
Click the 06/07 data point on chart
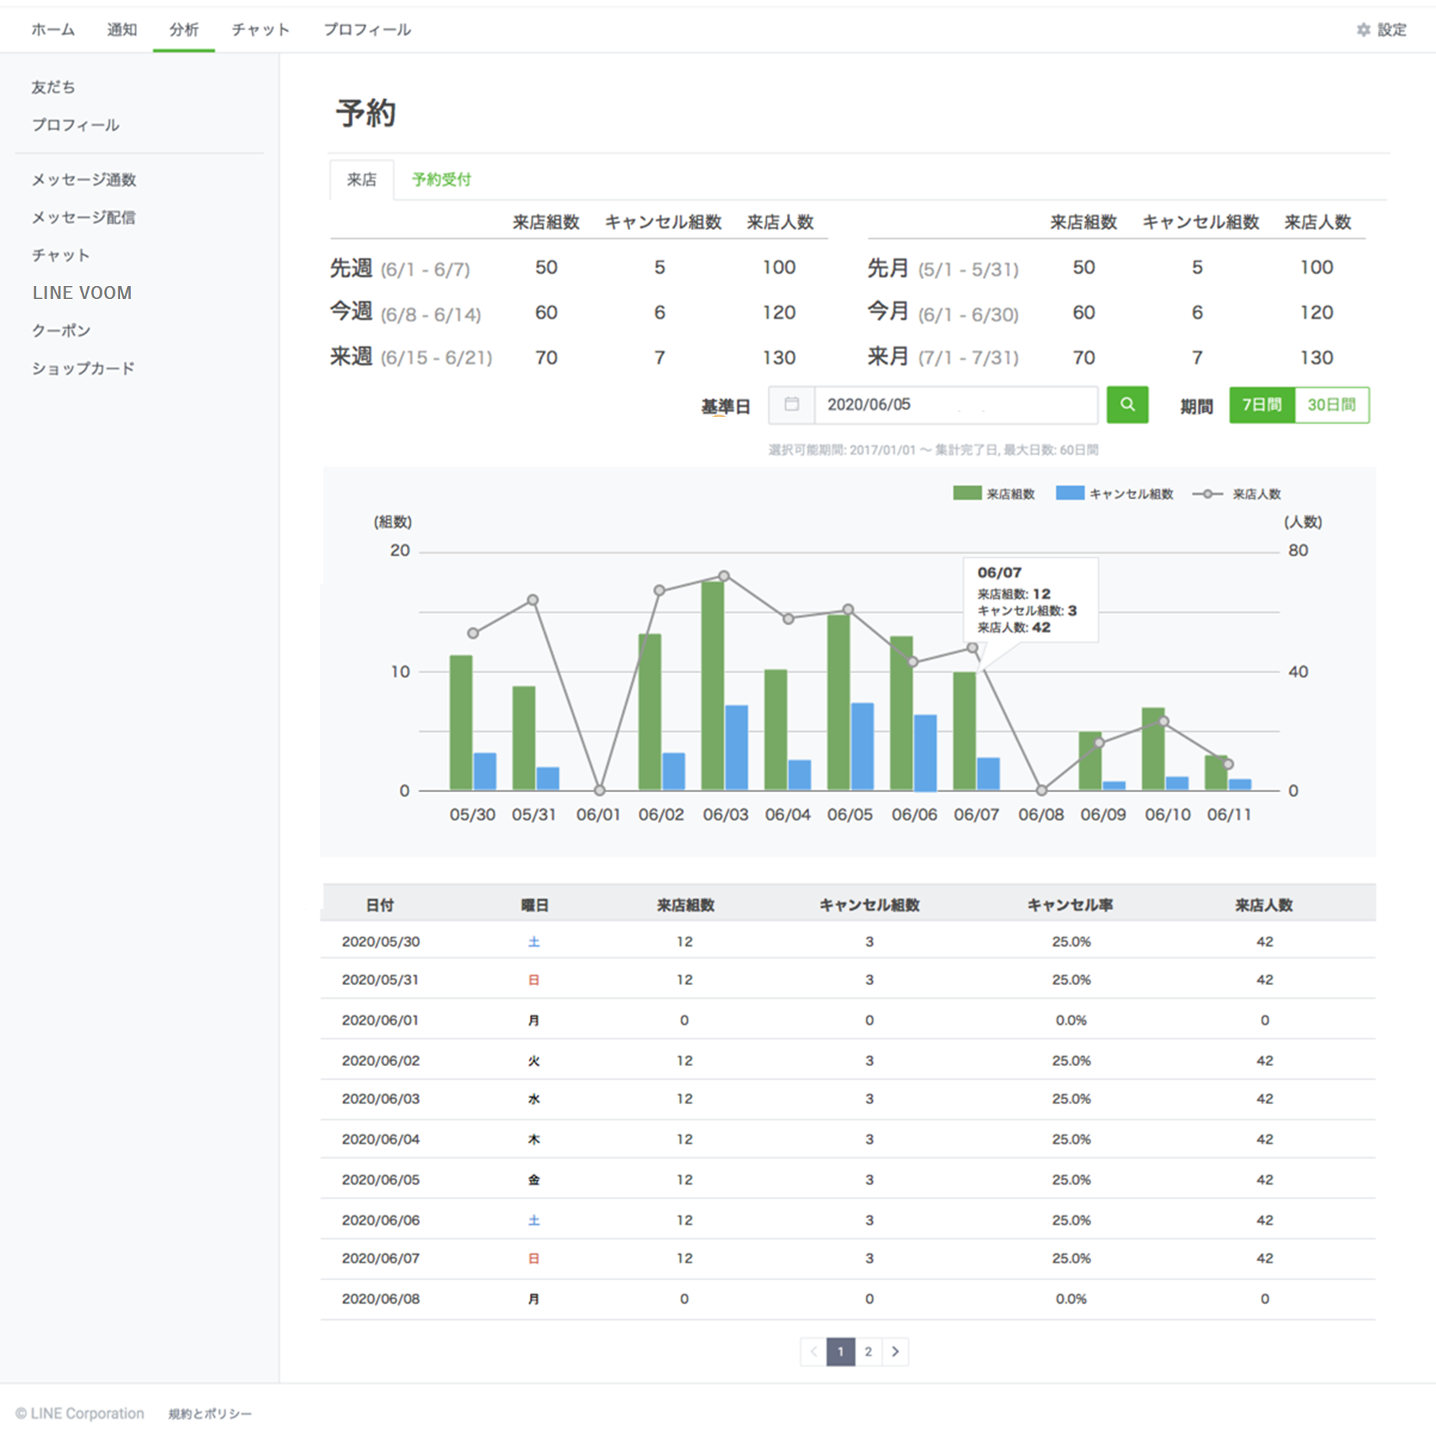point(972,648)
